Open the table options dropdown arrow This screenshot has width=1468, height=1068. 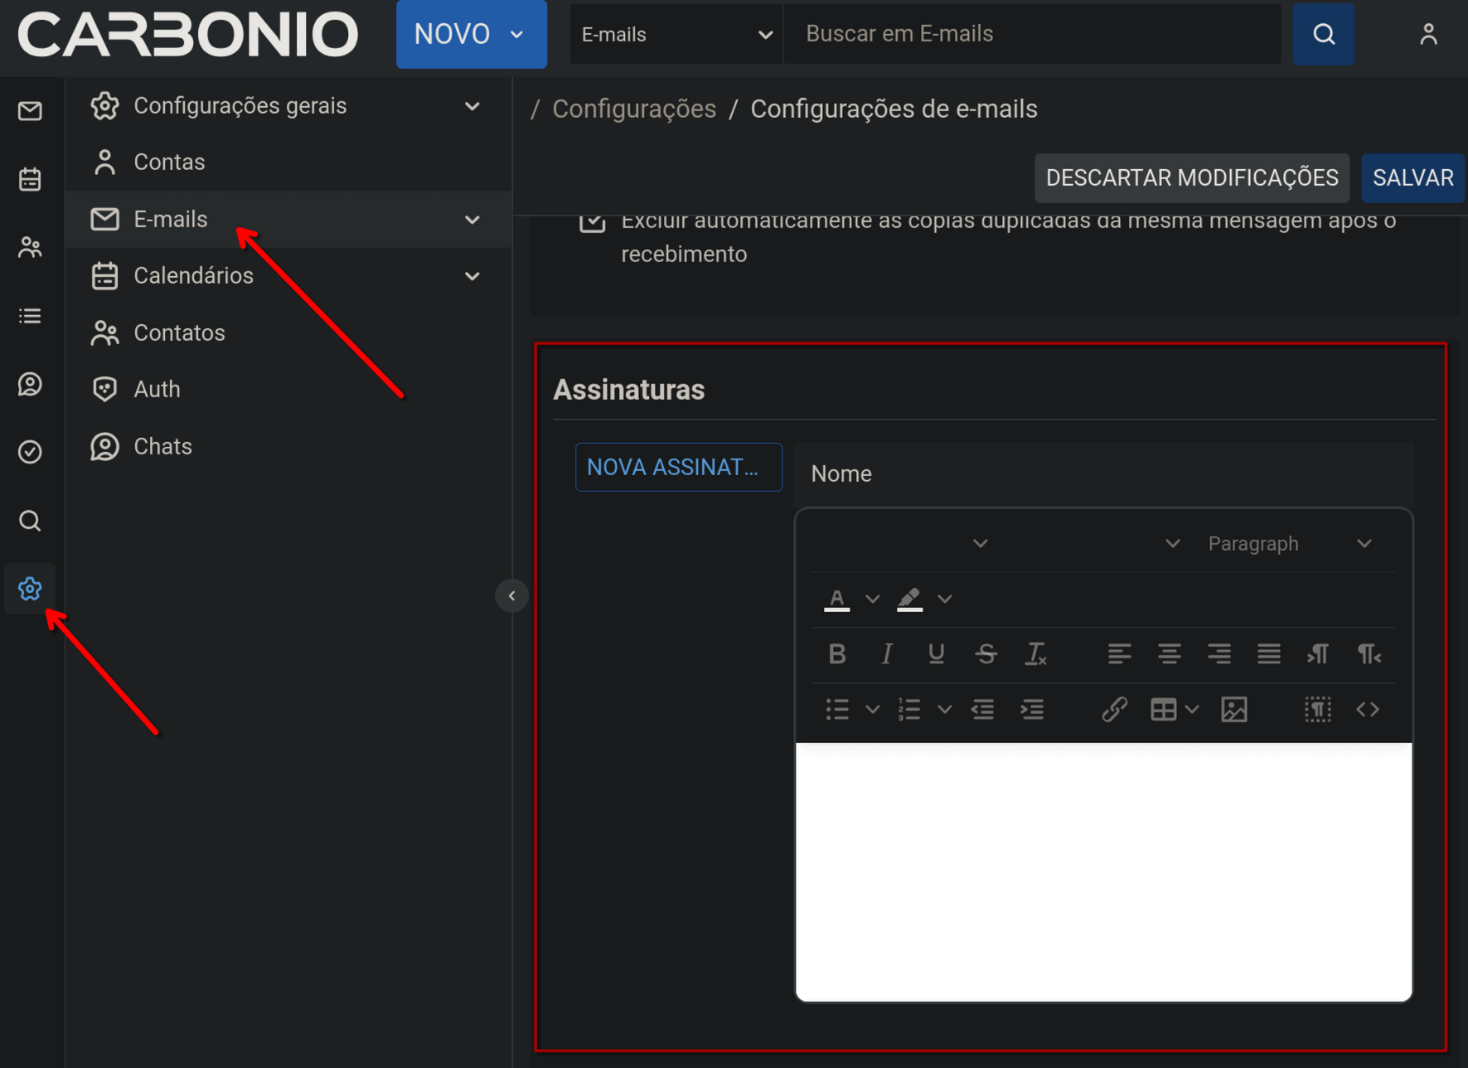click(1192, 710)
